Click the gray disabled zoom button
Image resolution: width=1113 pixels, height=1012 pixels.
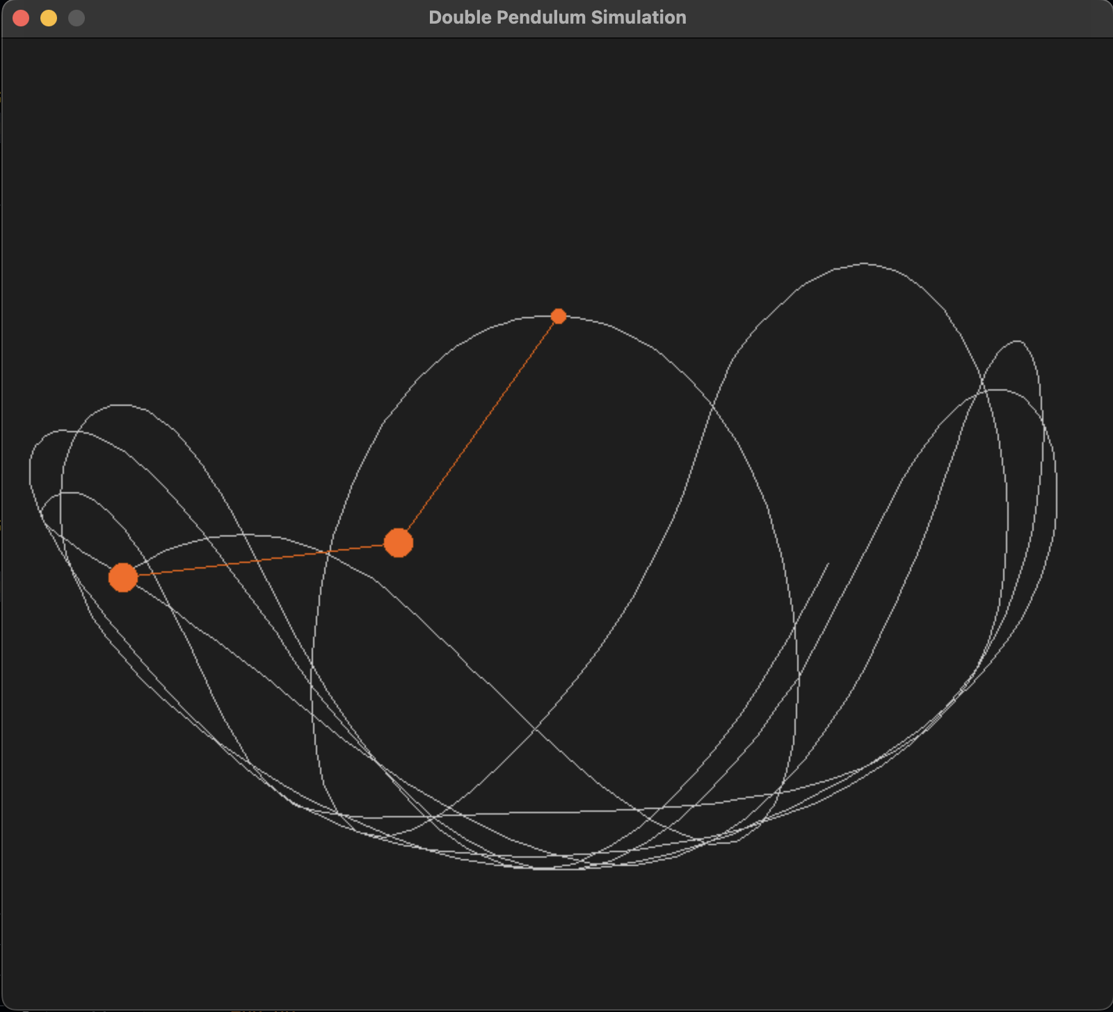tap(77, 18)
